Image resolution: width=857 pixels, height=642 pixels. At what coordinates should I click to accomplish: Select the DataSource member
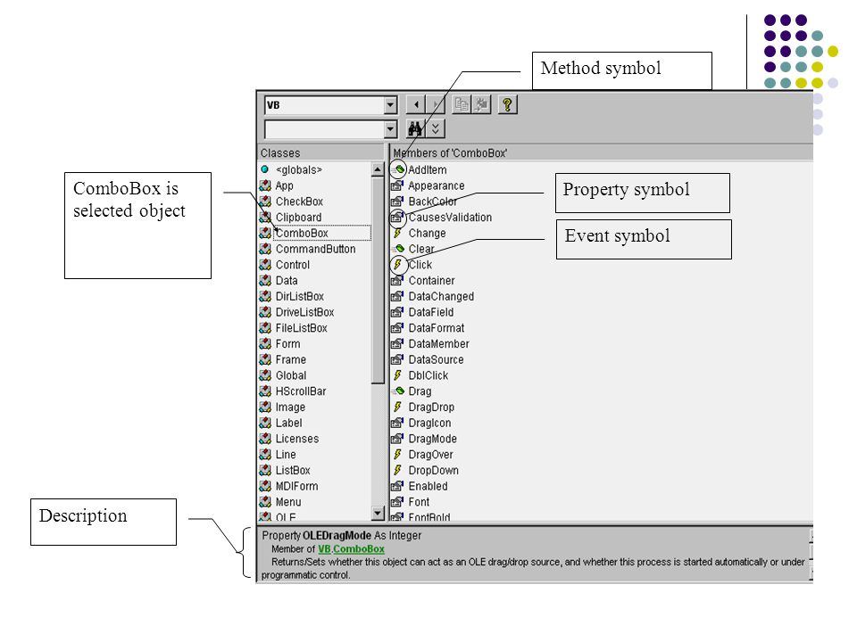click(x=437, y=359)
